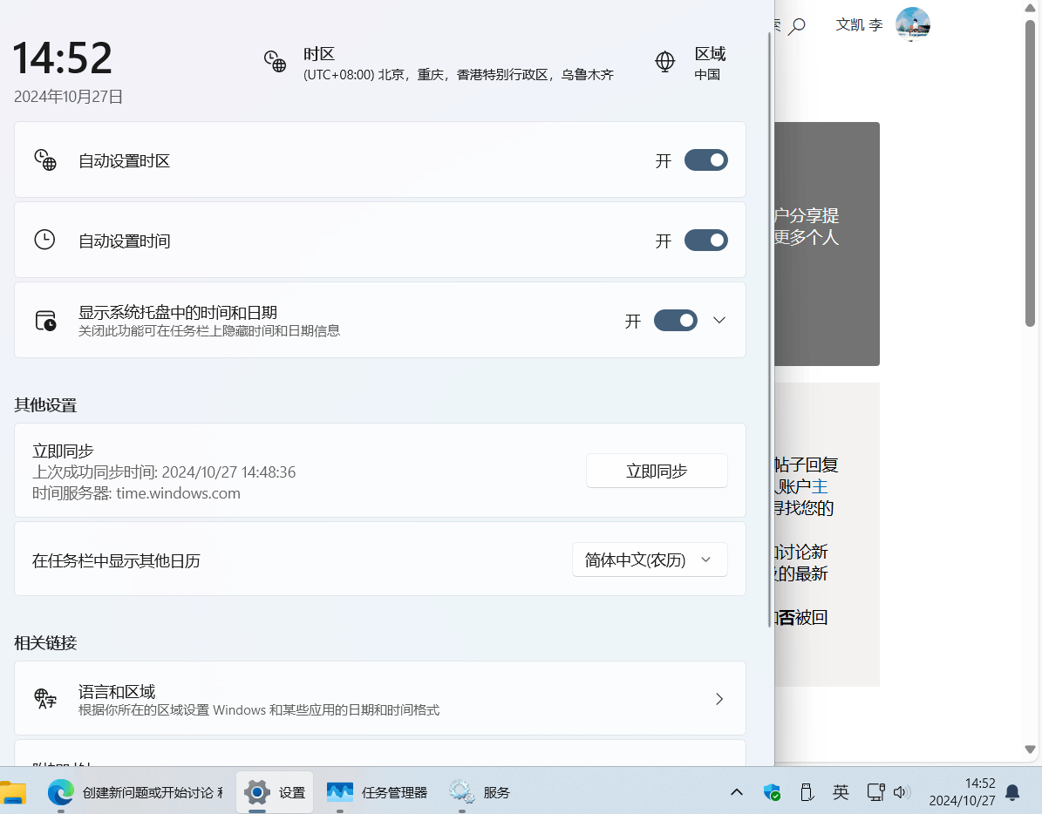Open the 简体中文(农历) calendar dropdown
1042x814 pixels.
tap(650, 560)
